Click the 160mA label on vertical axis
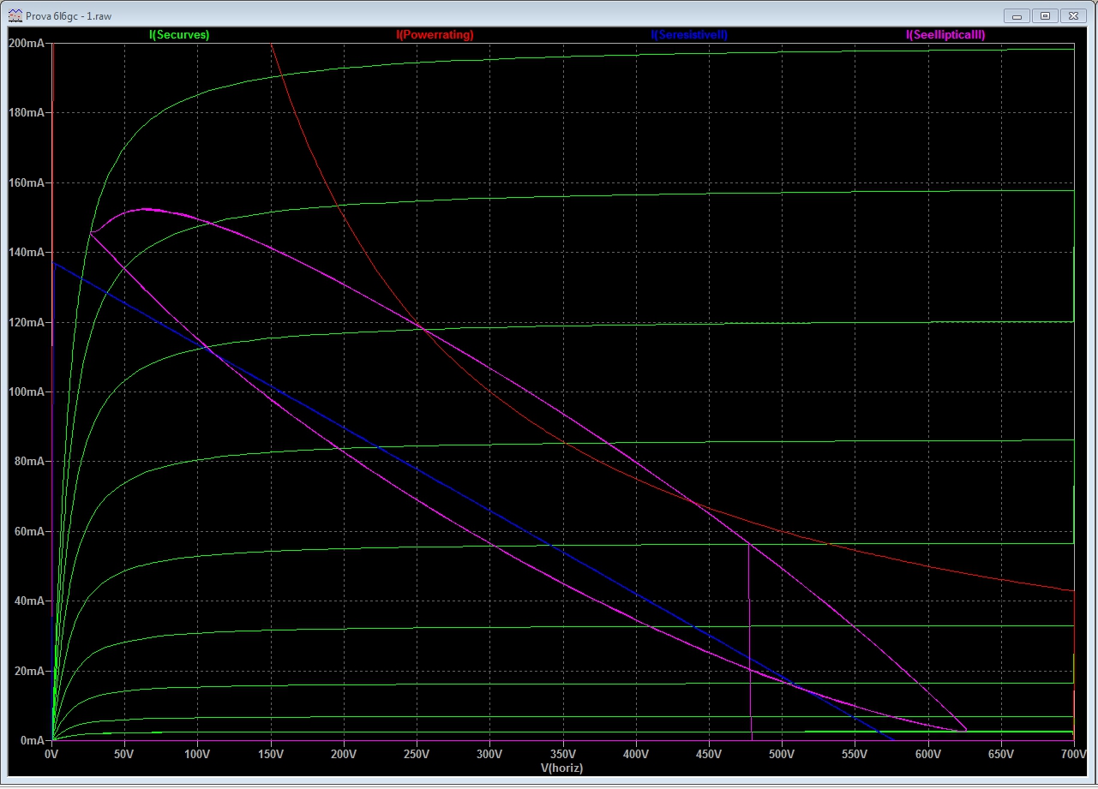Viewport: 1098px width, 789px height. pos(26,182)
